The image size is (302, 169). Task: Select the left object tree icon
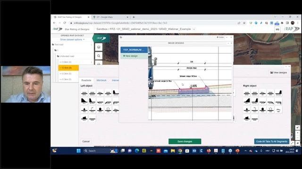click(84, 109)
